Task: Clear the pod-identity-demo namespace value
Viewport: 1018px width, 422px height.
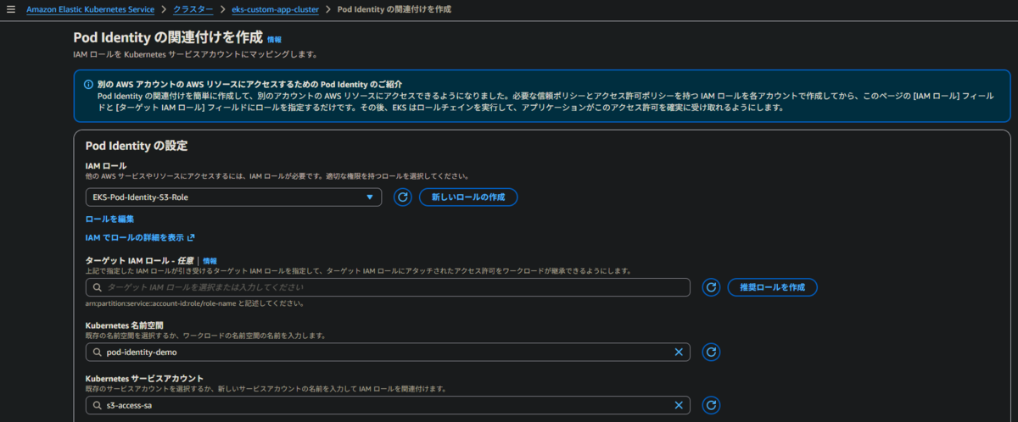Action: click(679, 352)
